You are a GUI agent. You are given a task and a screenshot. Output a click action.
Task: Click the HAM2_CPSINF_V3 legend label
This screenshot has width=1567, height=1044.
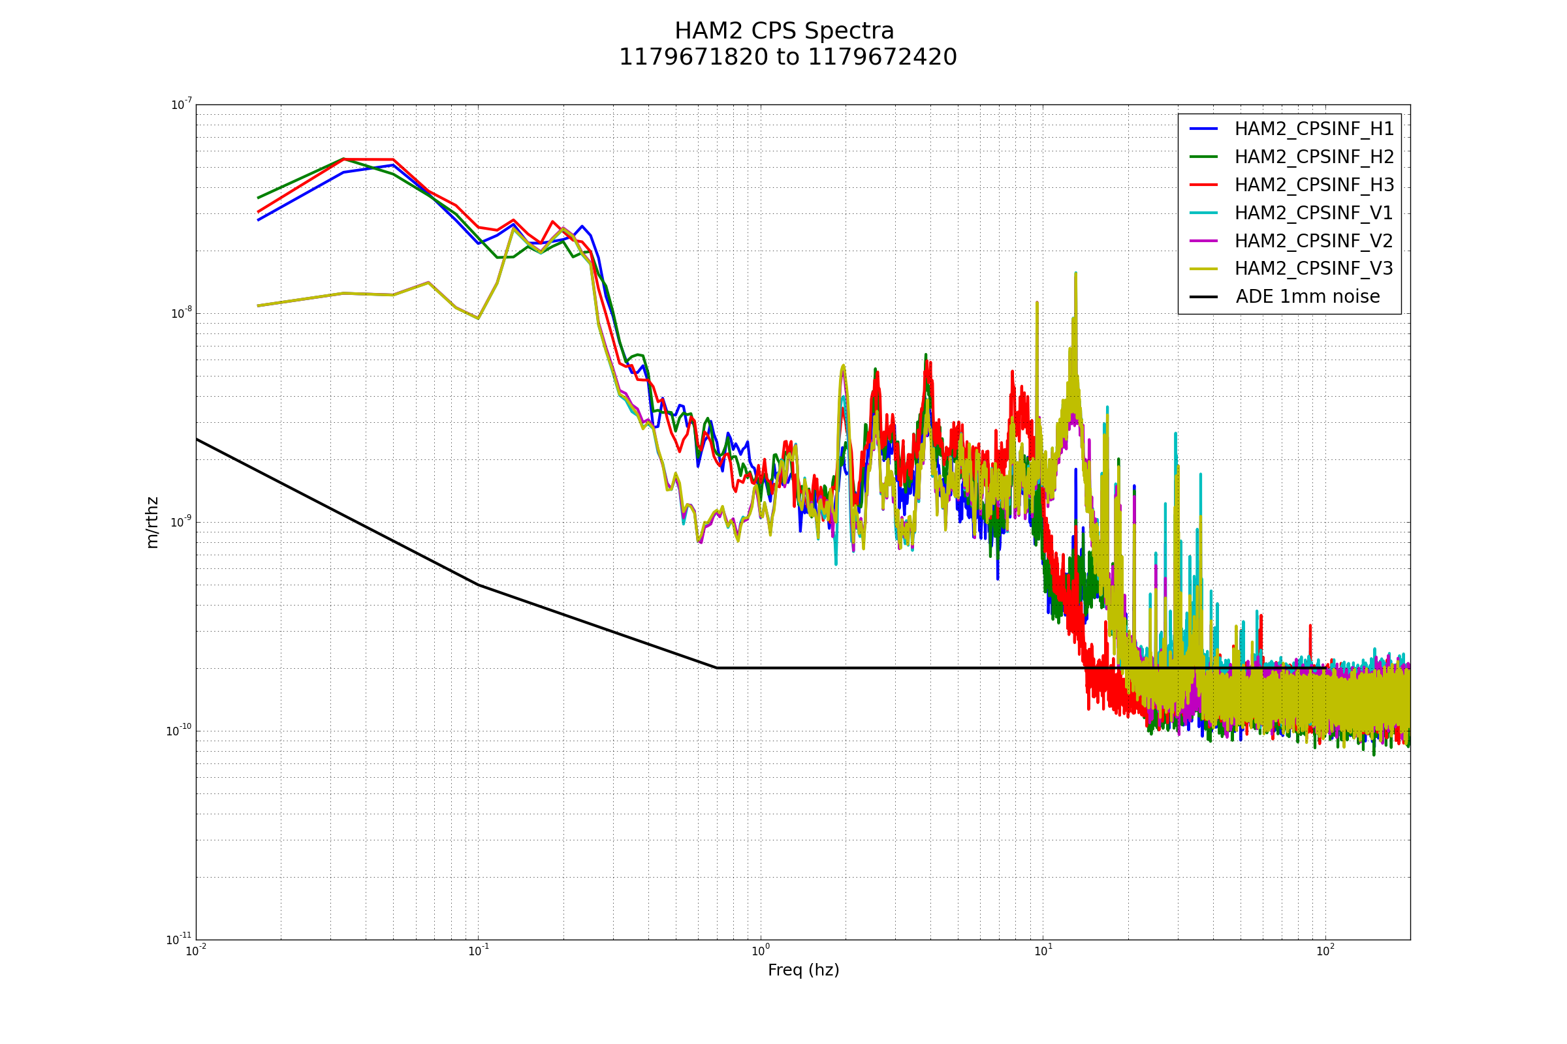(x=1314, y=269)
